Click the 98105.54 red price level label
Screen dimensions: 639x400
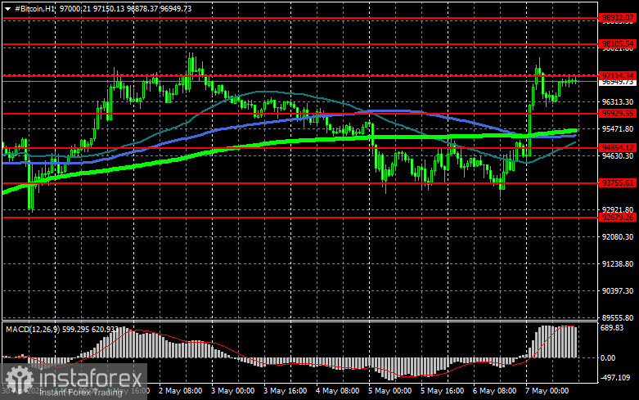618,43
